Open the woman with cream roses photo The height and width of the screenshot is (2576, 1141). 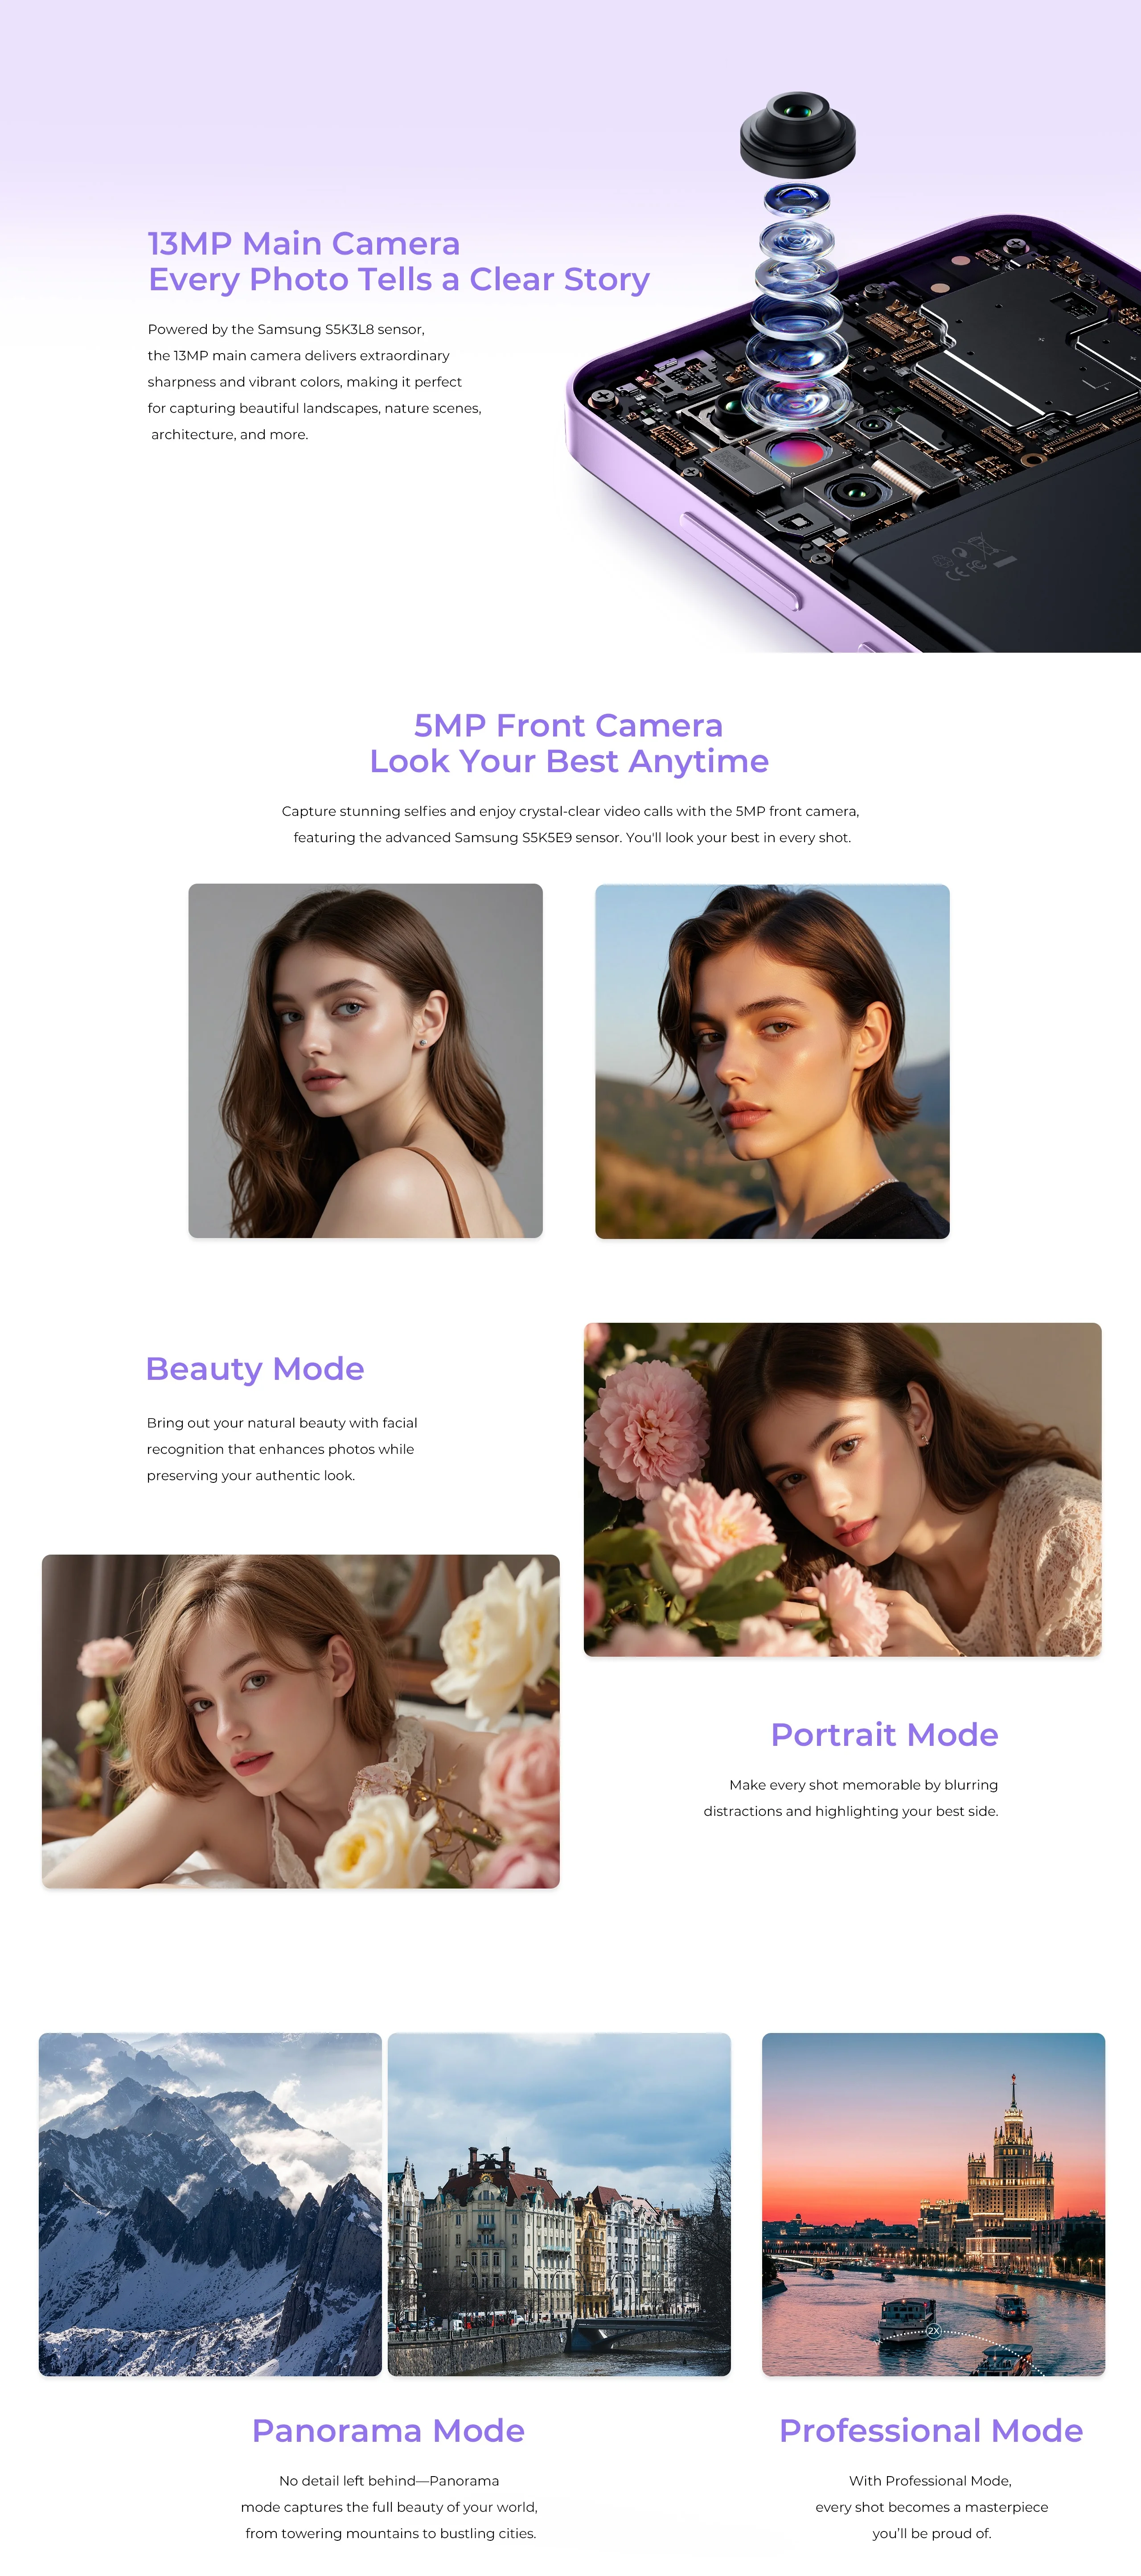(300, 1721)
